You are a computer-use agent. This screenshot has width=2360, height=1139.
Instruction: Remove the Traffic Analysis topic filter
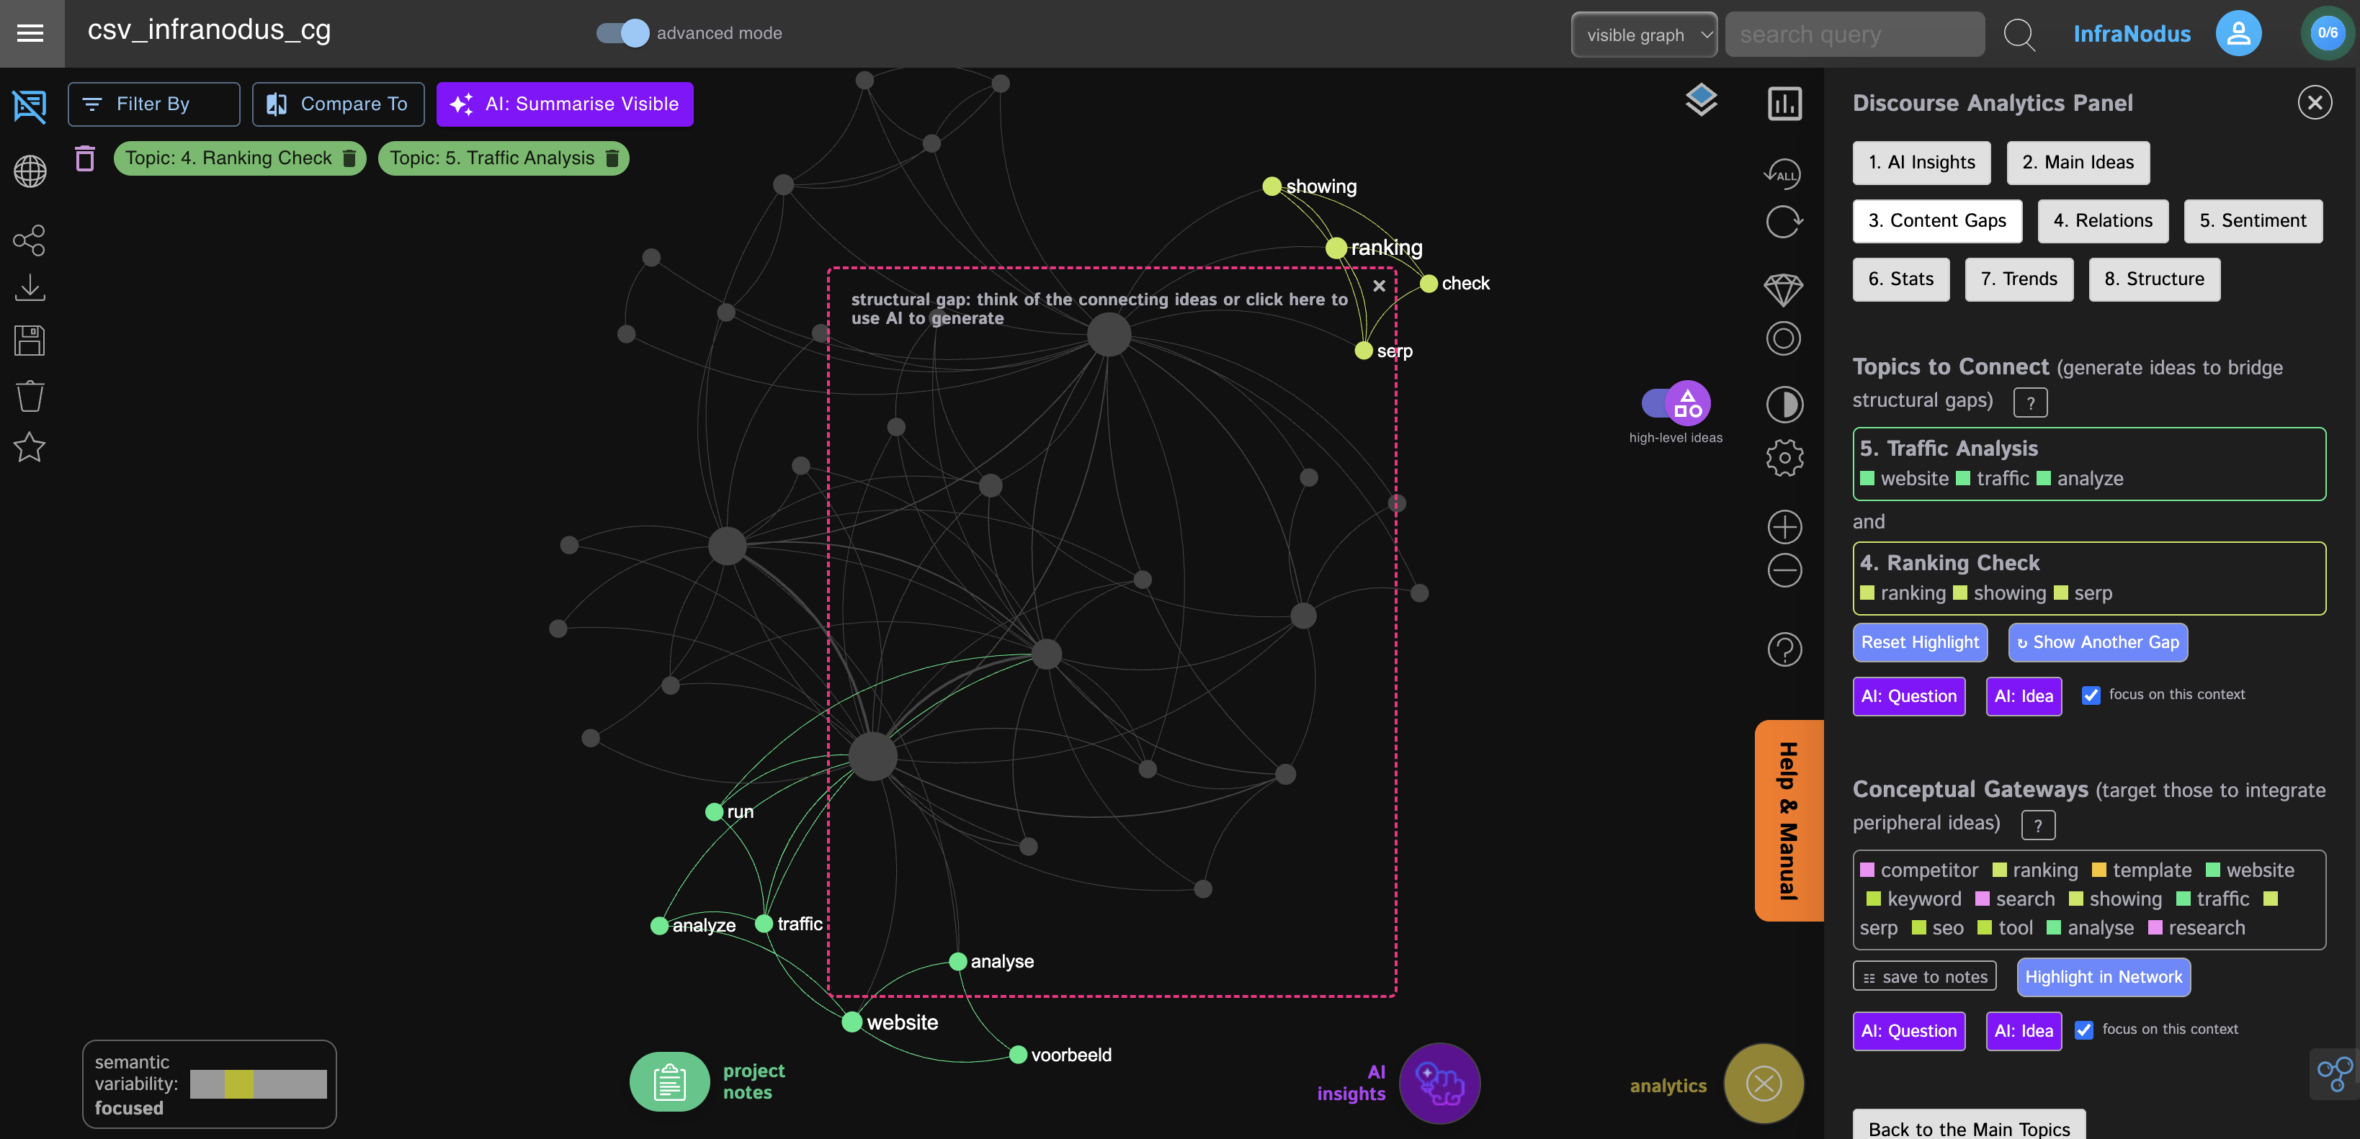click(x=613, y=158)
